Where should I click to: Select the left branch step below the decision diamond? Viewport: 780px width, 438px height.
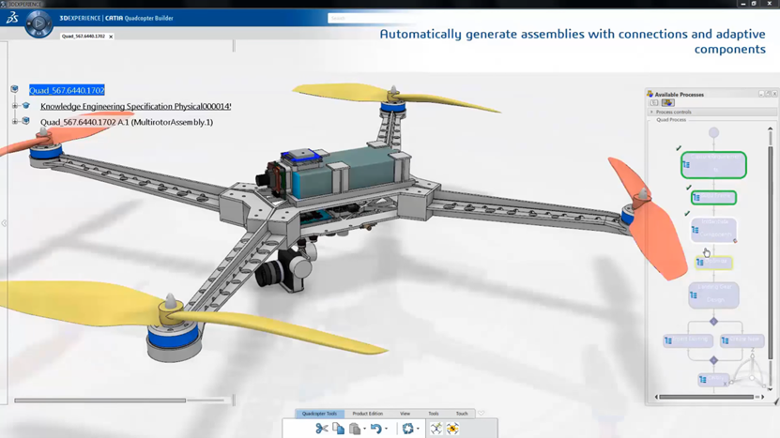click(688, 340)
